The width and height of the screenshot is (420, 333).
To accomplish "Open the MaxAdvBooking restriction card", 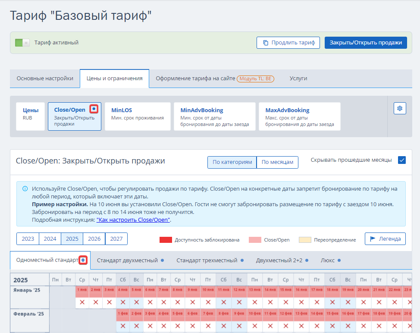I will click(299, 116).
